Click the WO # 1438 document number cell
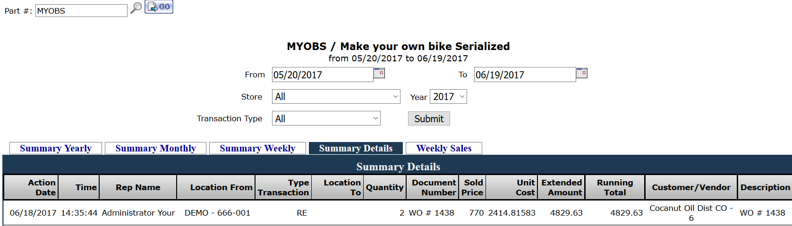The height and width of the screenshot is (226, 792). pos(431,213)
